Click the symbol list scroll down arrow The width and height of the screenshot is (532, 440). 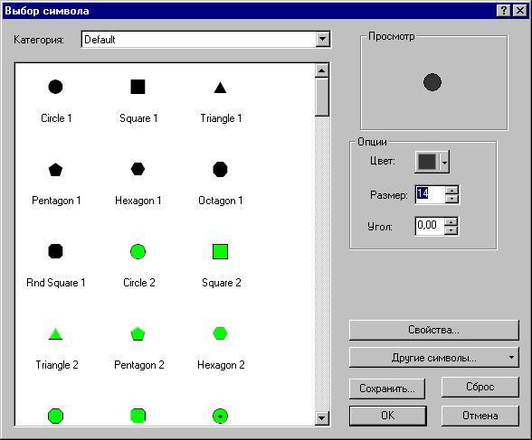pos(322,418)
